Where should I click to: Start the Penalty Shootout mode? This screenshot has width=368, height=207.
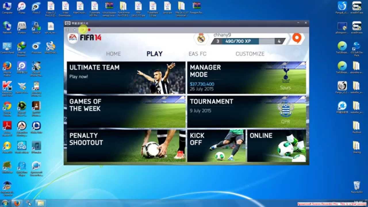[x=126, y=146]
